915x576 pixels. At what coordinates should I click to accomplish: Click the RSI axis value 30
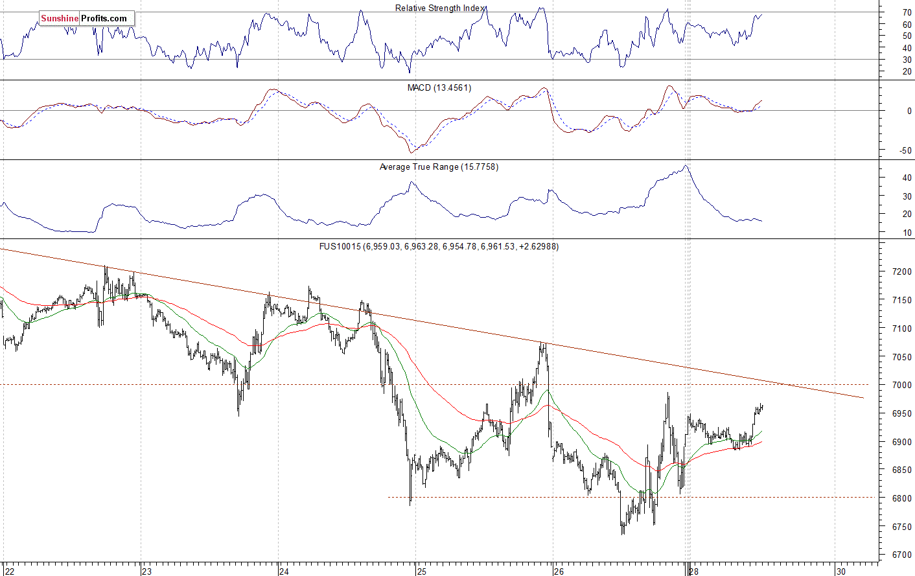907,60
